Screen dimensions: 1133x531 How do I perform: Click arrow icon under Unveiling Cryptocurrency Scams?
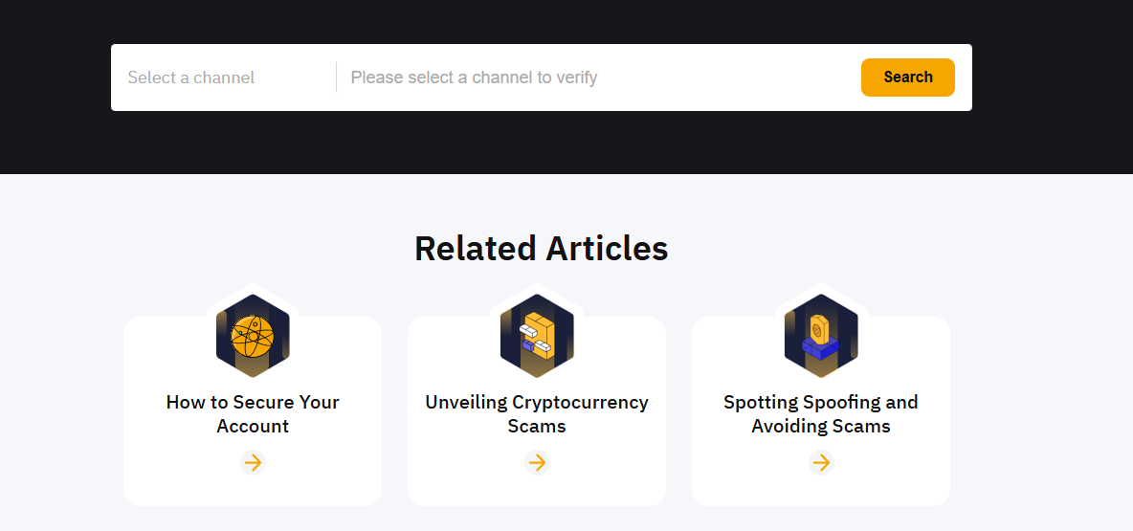click(537, 463)
